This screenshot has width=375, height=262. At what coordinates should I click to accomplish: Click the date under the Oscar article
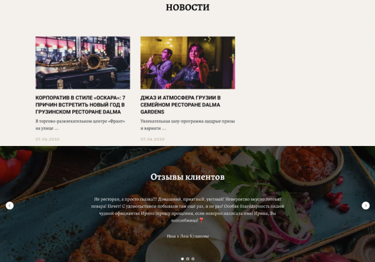pos(48,139)
